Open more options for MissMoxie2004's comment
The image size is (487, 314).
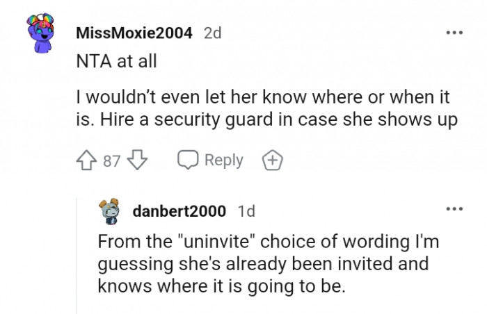coord(454,32)
